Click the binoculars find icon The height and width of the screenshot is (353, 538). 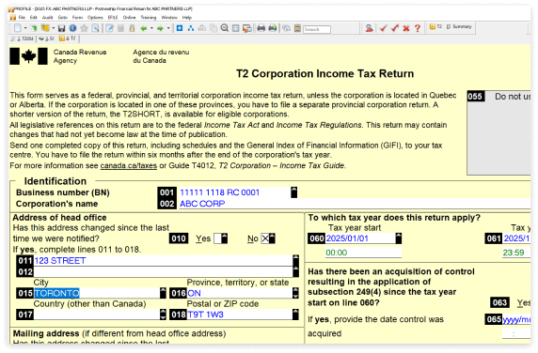[286, 28]
